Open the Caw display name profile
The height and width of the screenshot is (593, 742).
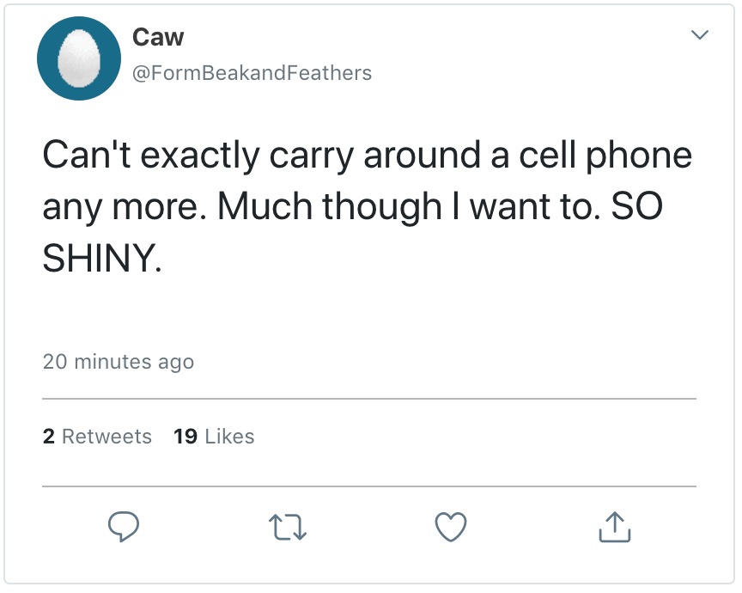158,37
